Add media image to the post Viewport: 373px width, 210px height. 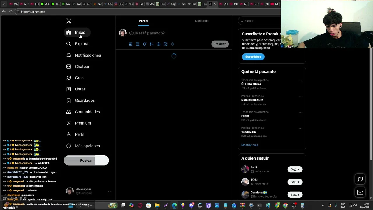coord(131,44)
